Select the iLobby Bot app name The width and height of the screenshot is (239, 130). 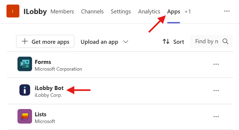(49, 88)
